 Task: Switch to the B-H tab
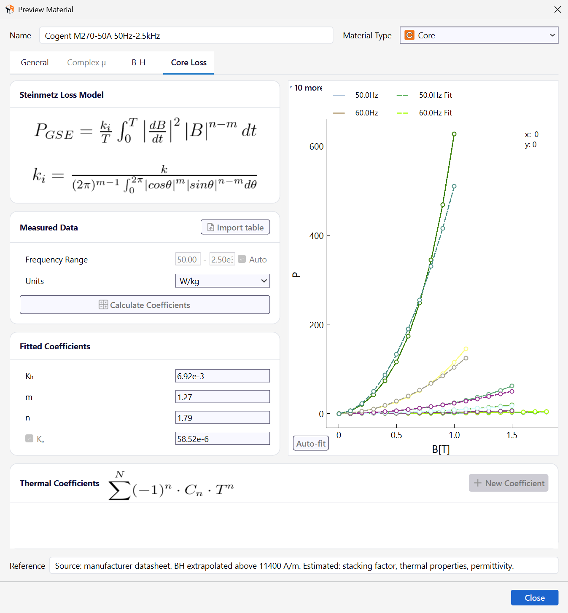[138, 62]
